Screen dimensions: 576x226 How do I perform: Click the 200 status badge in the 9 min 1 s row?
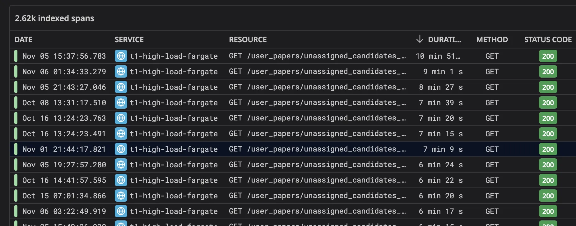(x=548, y=72)
